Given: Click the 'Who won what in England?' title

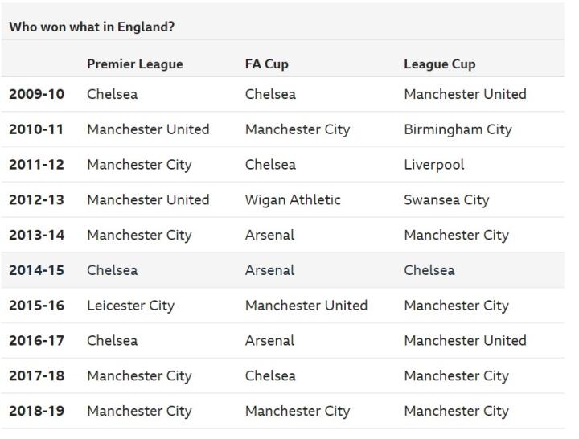Looking at the screenshot, I should tap(91, 27).
